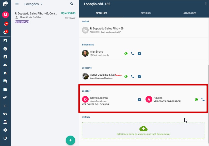Call Aquiles with the phone icon
209x146 pixels.
(203, 100)
